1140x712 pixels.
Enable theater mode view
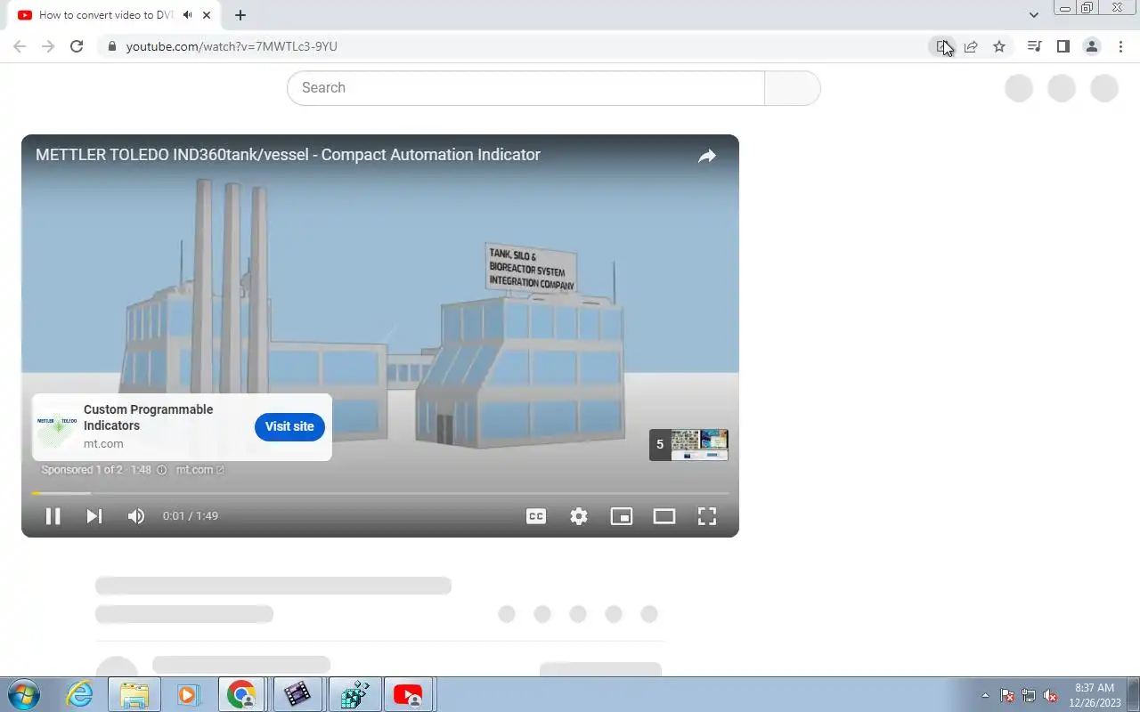point(664,516)
